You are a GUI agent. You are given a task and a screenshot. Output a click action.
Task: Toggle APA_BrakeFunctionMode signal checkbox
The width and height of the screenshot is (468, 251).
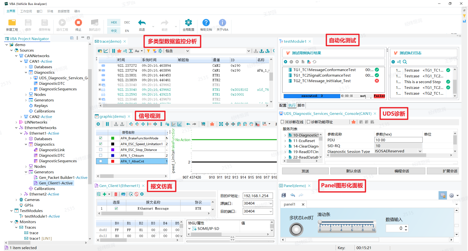(x=101, y=138)
